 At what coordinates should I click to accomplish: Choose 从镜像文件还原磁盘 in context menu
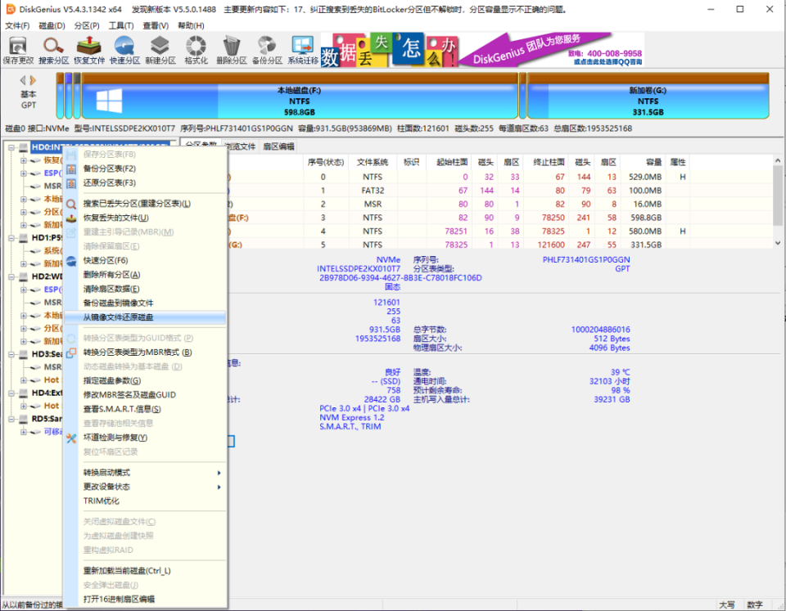(x=146, y=317)
